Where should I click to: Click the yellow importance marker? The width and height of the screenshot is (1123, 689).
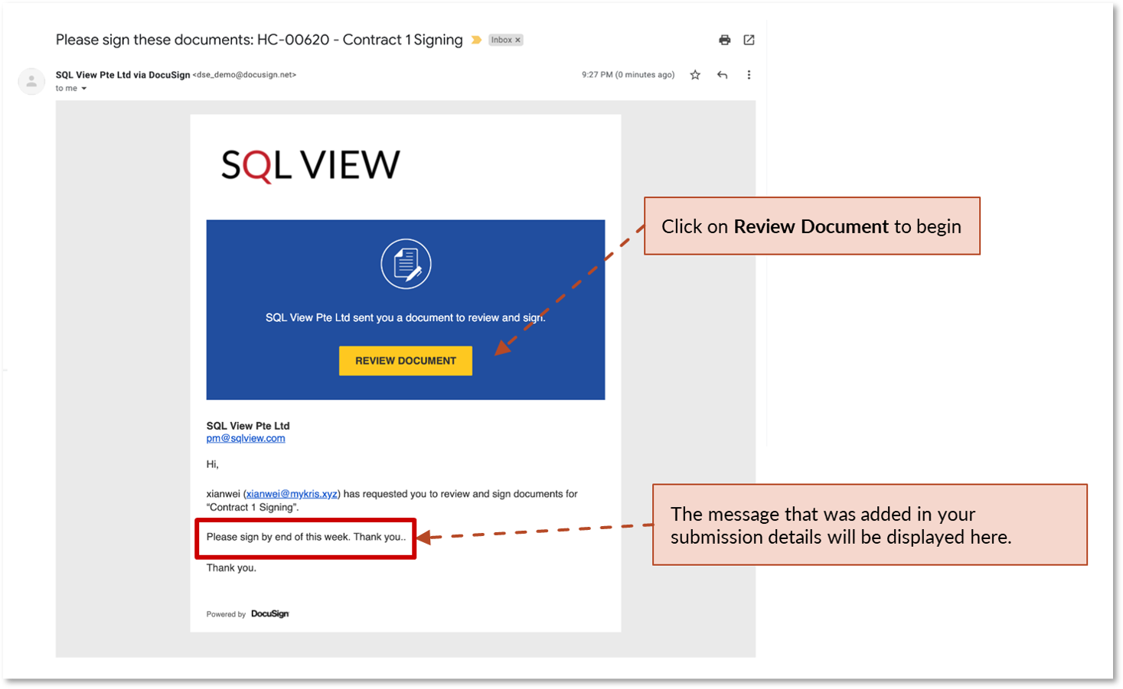[476, 40]
